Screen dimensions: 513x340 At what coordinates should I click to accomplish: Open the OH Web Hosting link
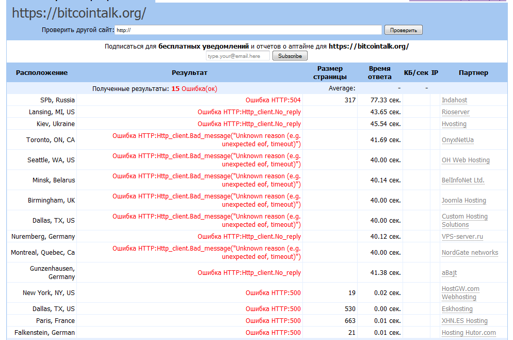point(466,160)
